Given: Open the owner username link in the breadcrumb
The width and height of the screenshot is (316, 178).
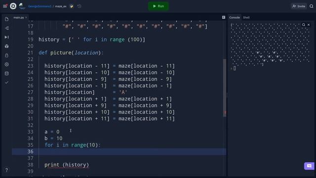Looking at the screenshot, I should (x=39, y=6).
